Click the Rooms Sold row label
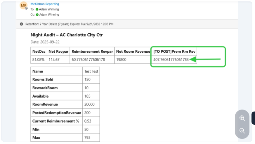255x144 pixels. (43, 79)
